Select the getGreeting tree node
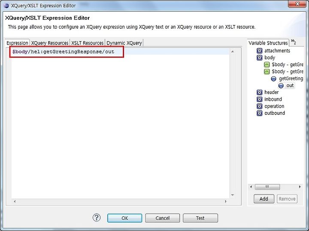Viewport: 309px width, 231px height. point(291,78)
